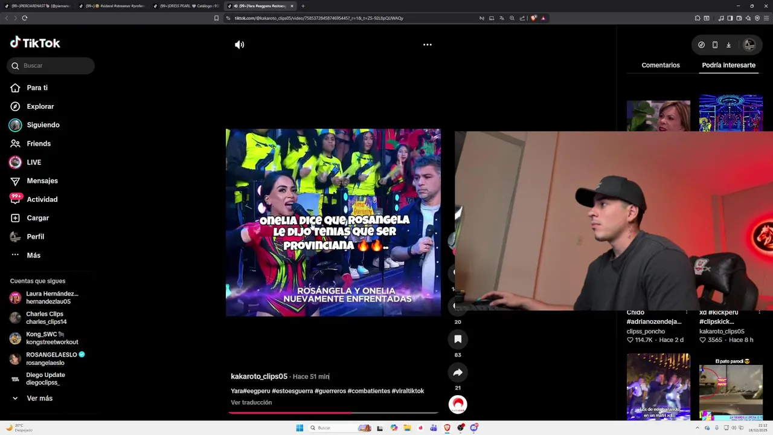This screenshot has height=435, width=773.
Task: Click the share arrow icon
Action: (x=458, y=372)
